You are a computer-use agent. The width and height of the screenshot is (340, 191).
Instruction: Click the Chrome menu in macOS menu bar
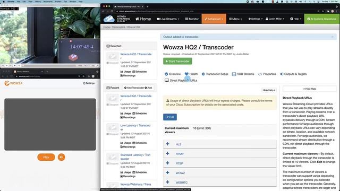[x=11, y=2]
